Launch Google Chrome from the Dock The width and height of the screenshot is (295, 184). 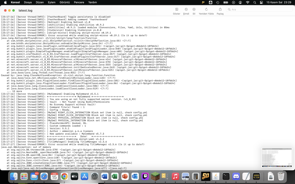pyautogui.click(x=64, y=177)
